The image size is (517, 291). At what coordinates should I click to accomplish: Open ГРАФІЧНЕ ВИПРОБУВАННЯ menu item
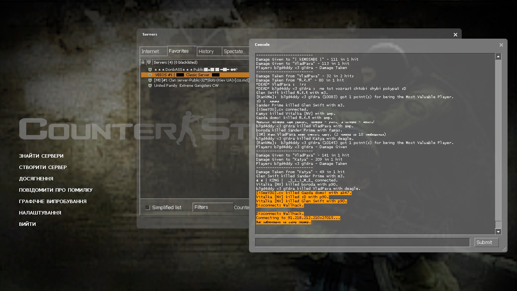[x=53, y=201]
